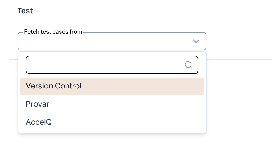Click the Fetch test cases from combo box
272x158 pixels.
coord(106,41)
